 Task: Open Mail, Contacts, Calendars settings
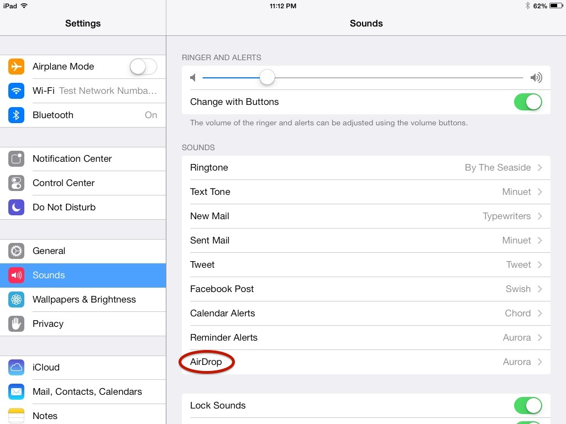pos(87,392)
